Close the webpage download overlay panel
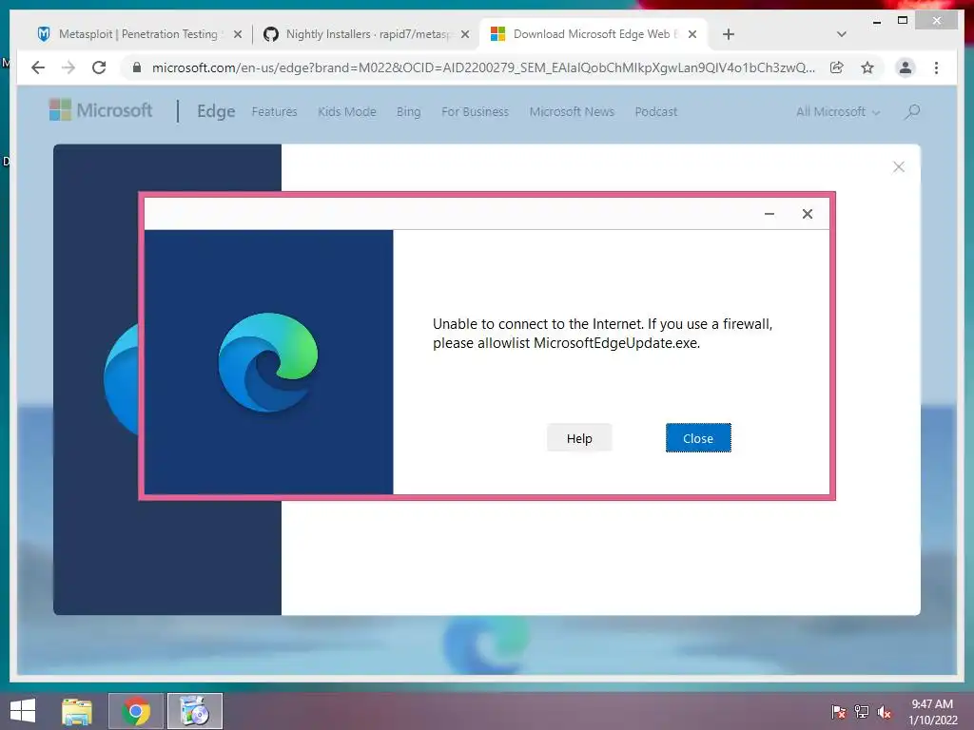The image size is (974, 730). tap(898, 167)
